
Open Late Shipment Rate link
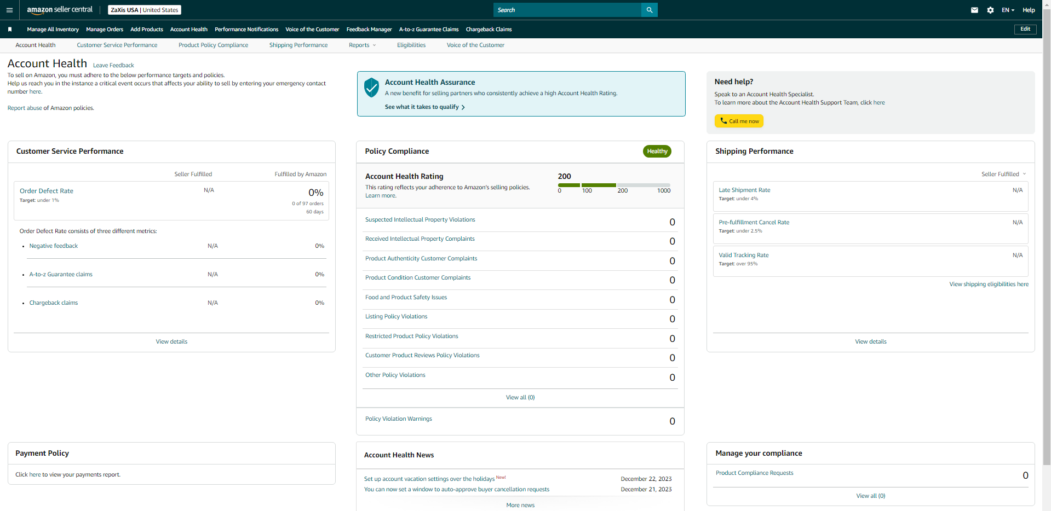coord(744,190)
